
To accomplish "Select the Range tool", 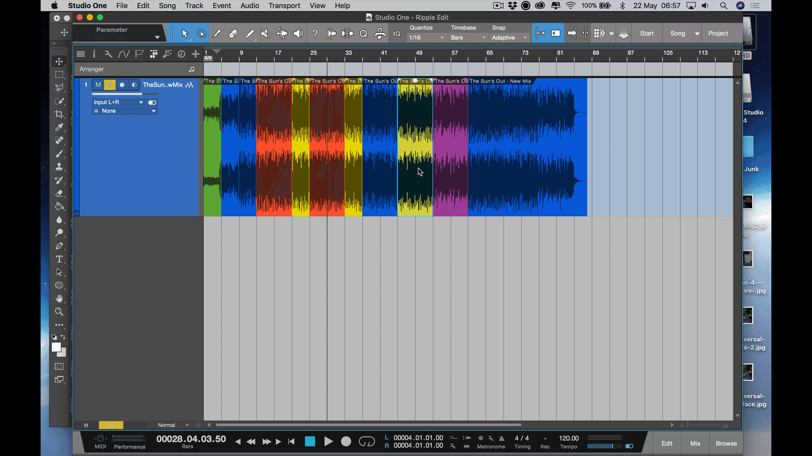I will [x=201, y=34].
